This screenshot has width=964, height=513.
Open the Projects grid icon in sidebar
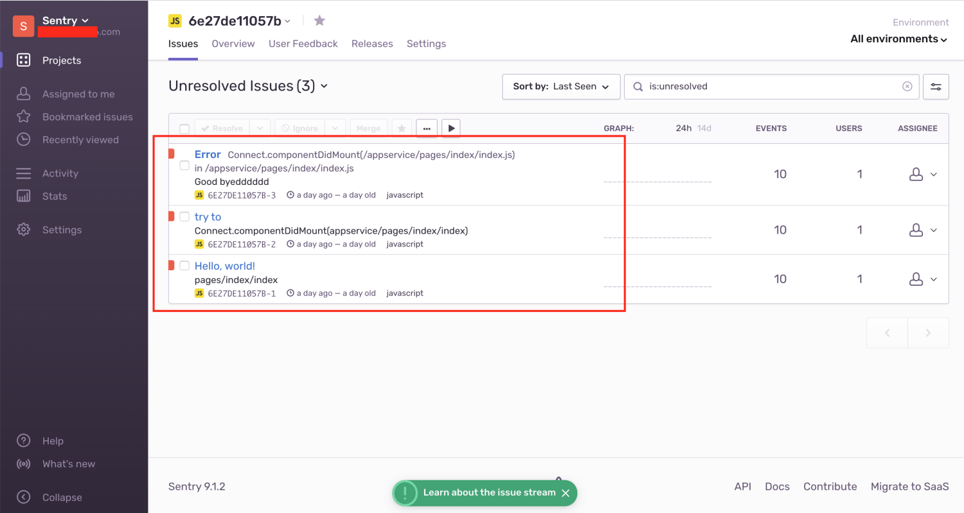pos(23,60)
